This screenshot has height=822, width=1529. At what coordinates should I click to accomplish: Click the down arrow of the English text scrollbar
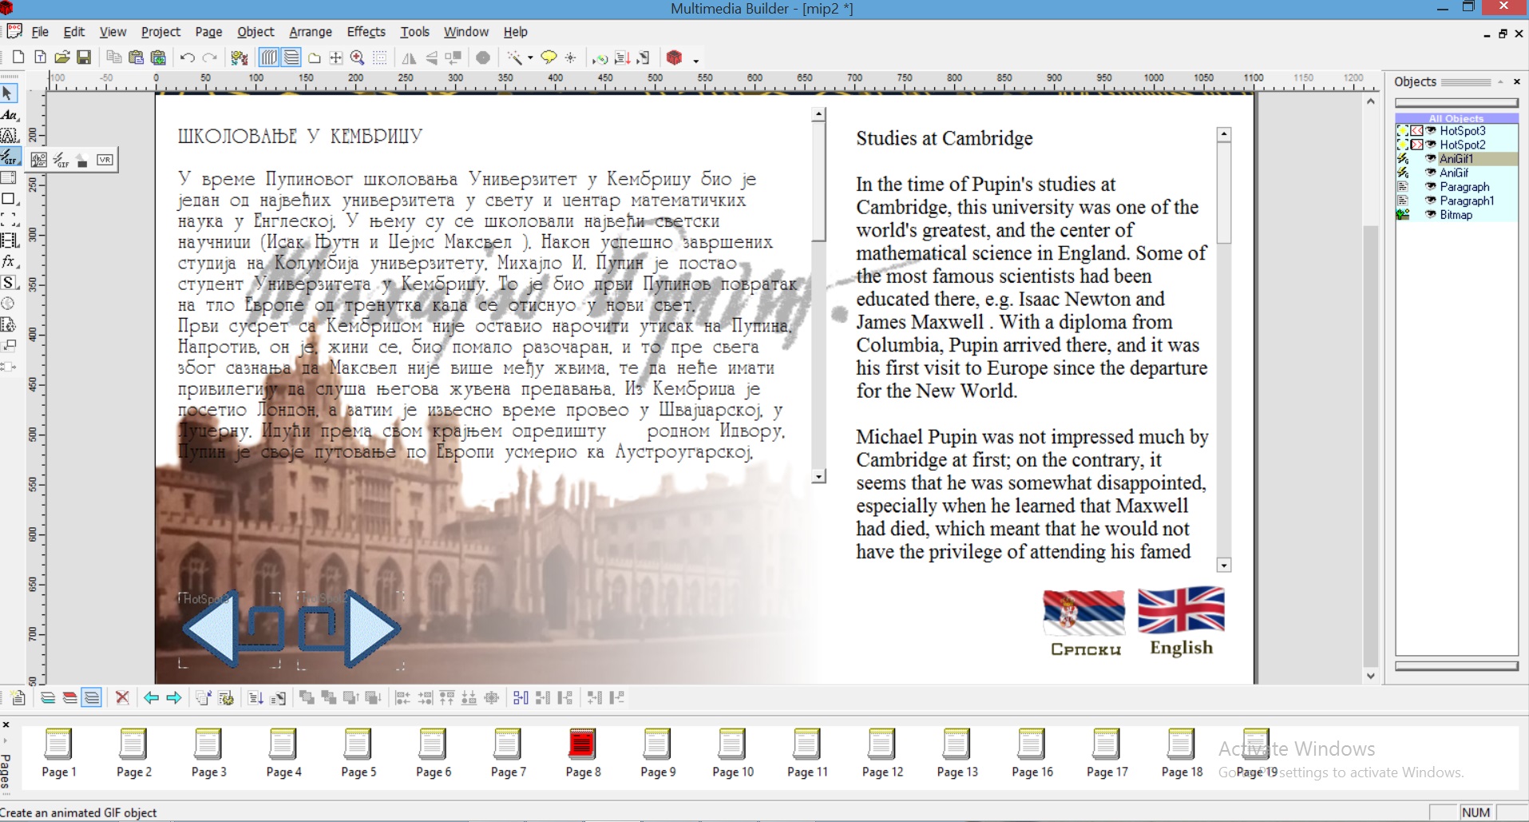[1224, 566]
